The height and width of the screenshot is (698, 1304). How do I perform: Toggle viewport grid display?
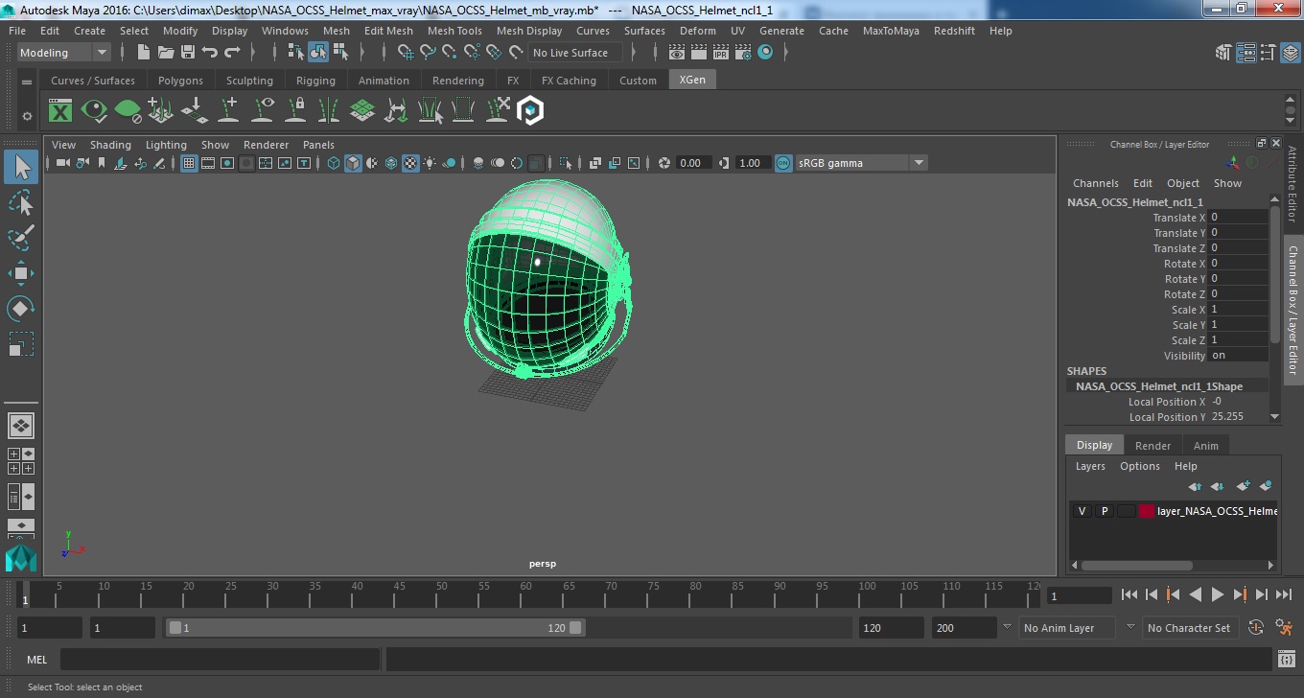189,163
